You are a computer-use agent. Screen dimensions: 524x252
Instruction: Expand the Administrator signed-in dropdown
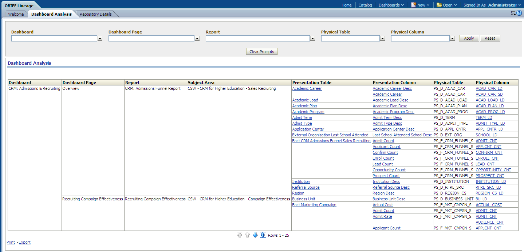click(520, 5)
